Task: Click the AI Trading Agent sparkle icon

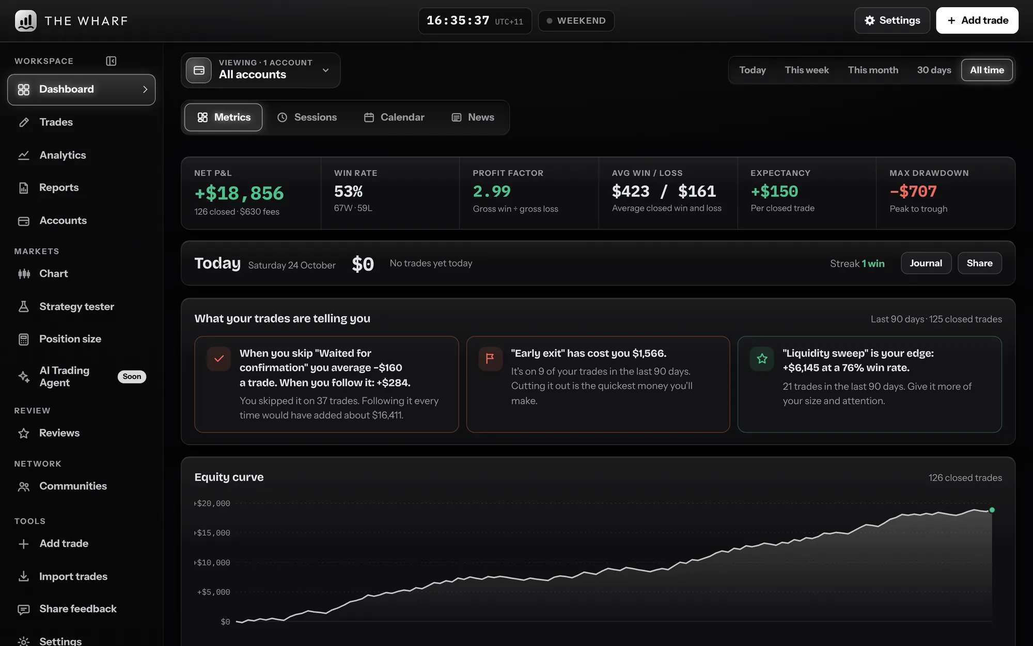Action: (x=24, y=376)
